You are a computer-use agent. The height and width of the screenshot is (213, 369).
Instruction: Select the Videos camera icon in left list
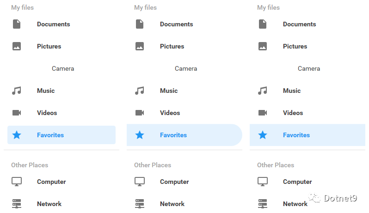17,113
